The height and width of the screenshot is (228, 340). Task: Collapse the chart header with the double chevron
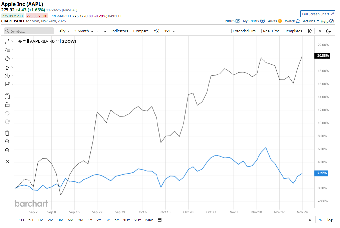pos(320,31)
